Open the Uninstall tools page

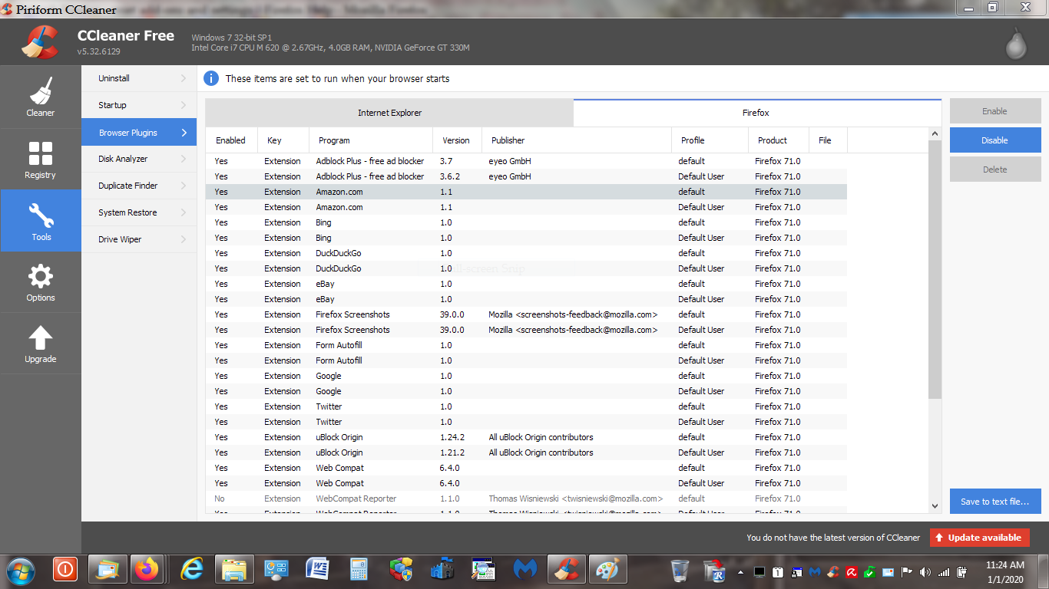(x=139, y=78)
